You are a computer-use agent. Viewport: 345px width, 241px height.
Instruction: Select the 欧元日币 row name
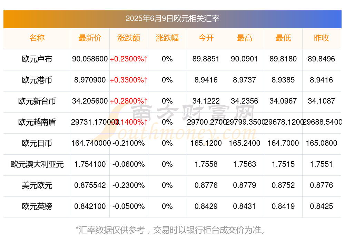[x=37, y=143]
